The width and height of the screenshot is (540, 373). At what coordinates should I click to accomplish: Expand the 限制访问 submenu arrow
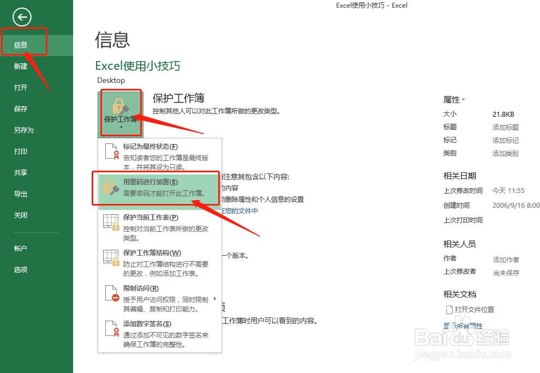point(215,299)
